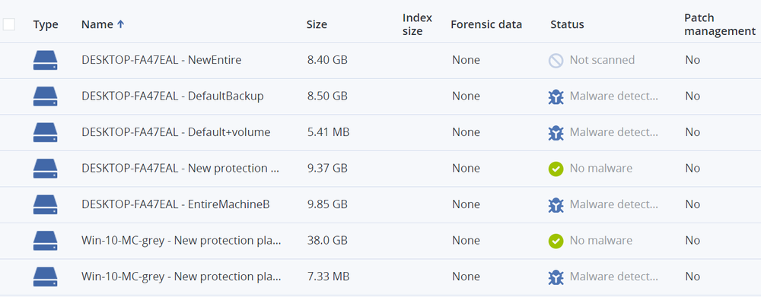Image resolution: width=761 pixels, height=297 pixels.
Task: Click forensic data None in 9.37 GB row
Action: (466, 169)
